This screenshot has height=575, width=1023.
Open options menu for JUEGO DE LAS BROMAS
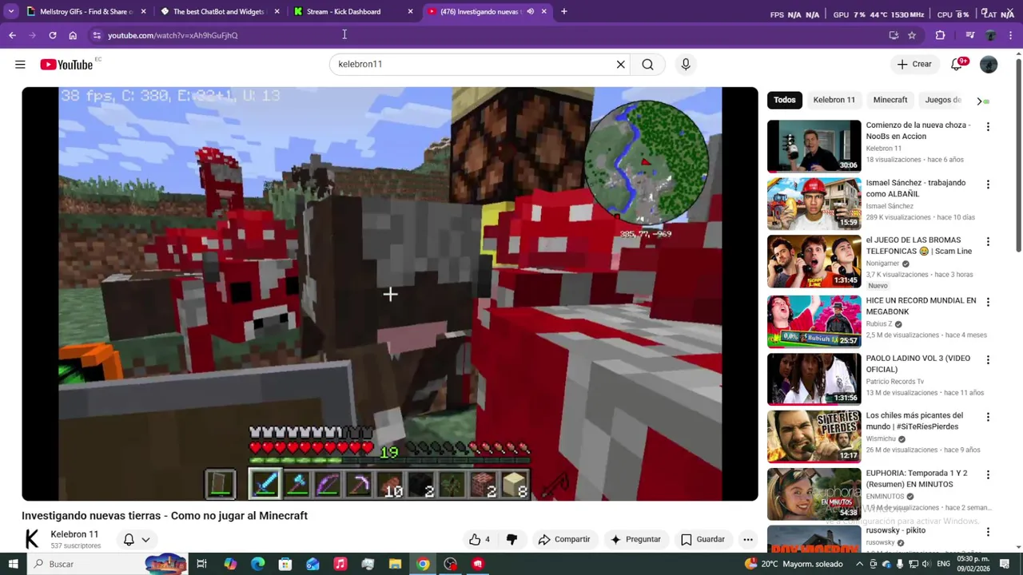coord(988,241)
